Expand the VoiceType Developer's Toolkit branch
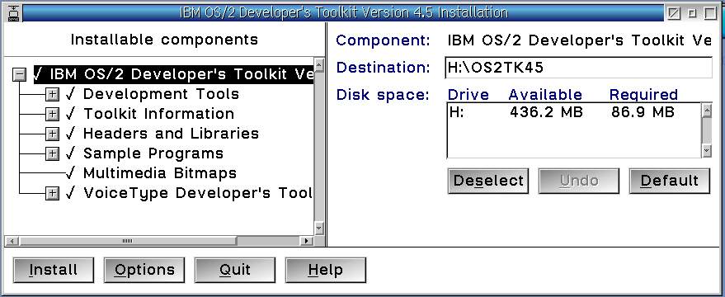Viewport: 725px width, 297px height. click(x=52, y=193)
